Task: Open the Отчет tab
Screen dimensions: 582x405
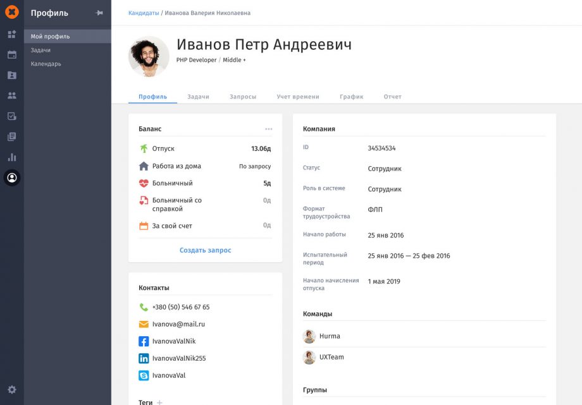Action: 393,97
